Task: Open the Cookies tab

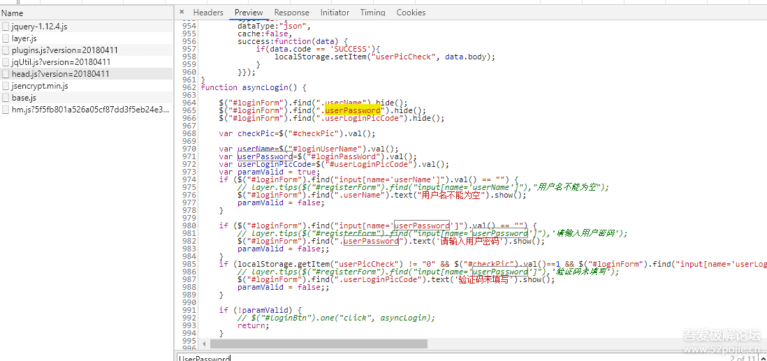Action: click(411, 13)
